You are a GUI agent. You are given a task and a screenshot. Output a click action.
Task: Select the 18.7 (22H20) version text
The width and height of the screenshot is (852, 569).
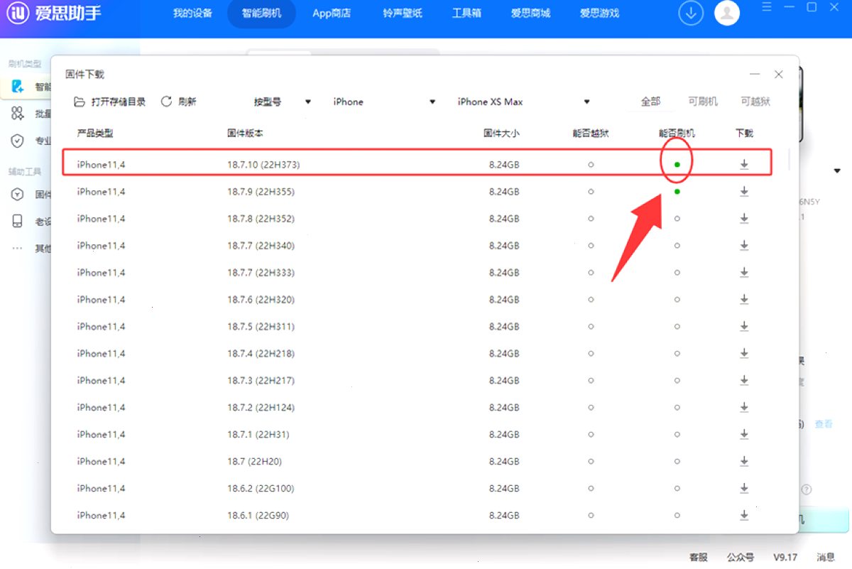[x=254, y=462]
